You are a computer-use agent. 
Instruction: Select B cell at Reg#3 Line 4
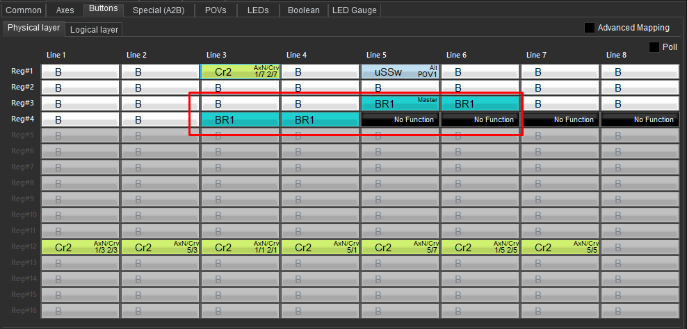pos(321,103)
